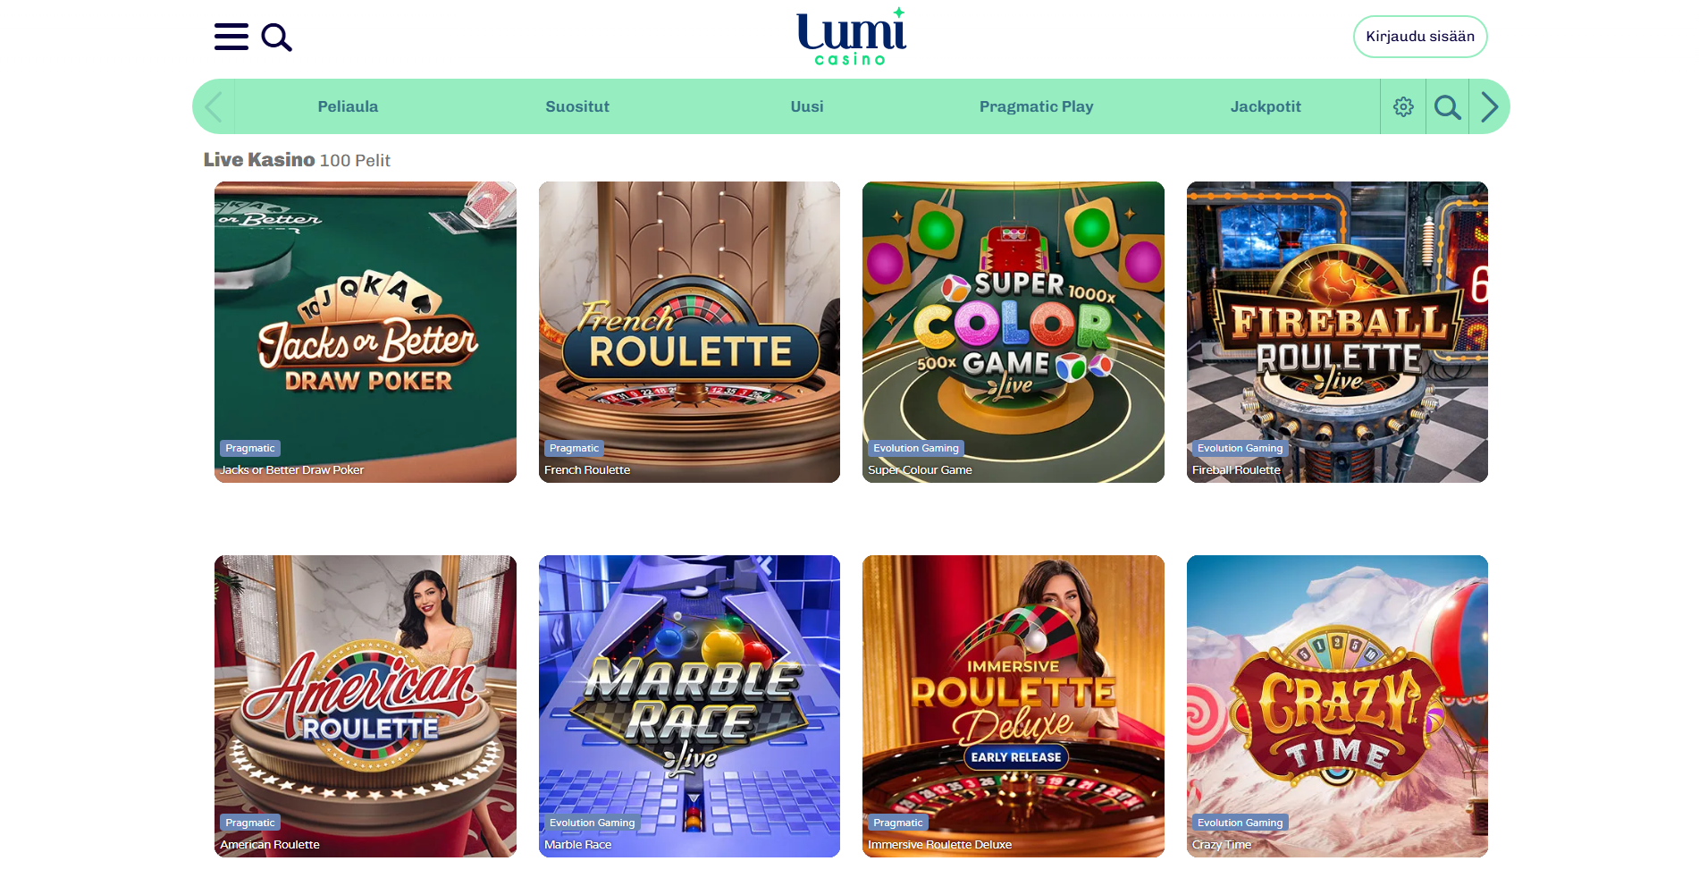Launch the French Roulette game
This screenshot has height=878, width=1699.
point(689,332)
